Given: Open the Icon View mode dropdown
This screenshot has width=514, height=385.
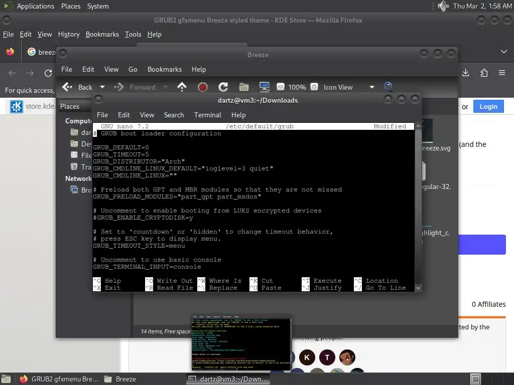Looking at the screenshot, I should click(349, 87).
